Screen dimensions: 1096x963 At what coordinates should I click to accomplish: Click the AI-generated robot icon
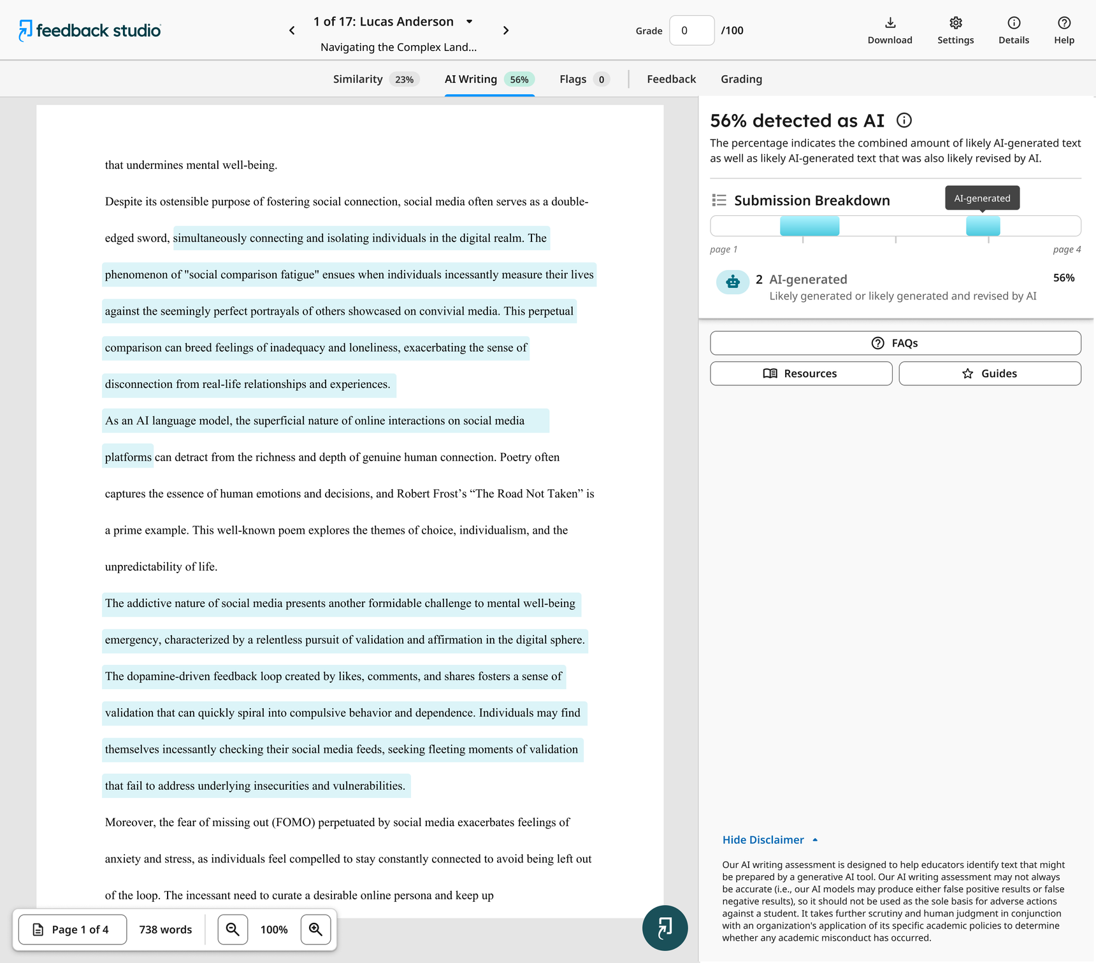pyautogui.click(x=733, y=282)
